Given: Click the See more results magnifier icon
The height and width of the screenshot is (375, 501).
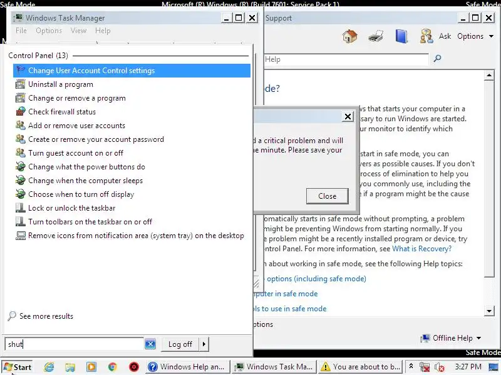Looking at the screenshot, I should (12, 316).
